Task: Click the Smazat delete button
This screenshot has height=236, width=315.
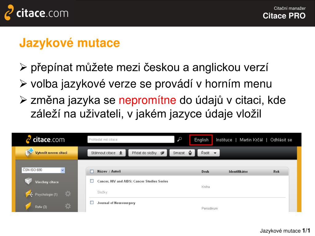Action: [182, 153]
